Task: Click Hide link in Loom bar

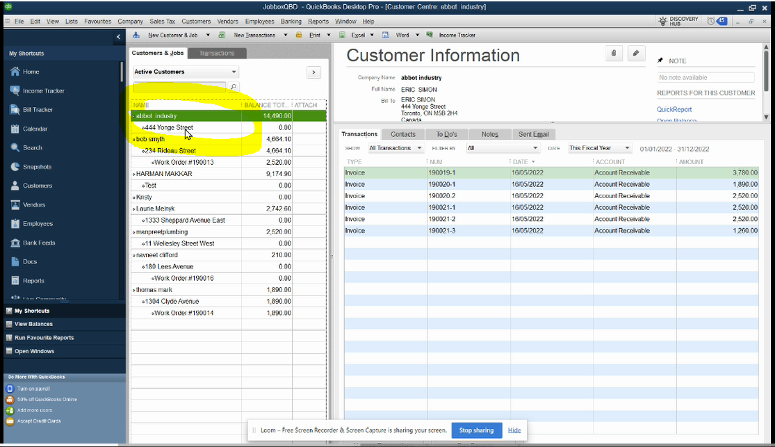Action: coord(514,430)
